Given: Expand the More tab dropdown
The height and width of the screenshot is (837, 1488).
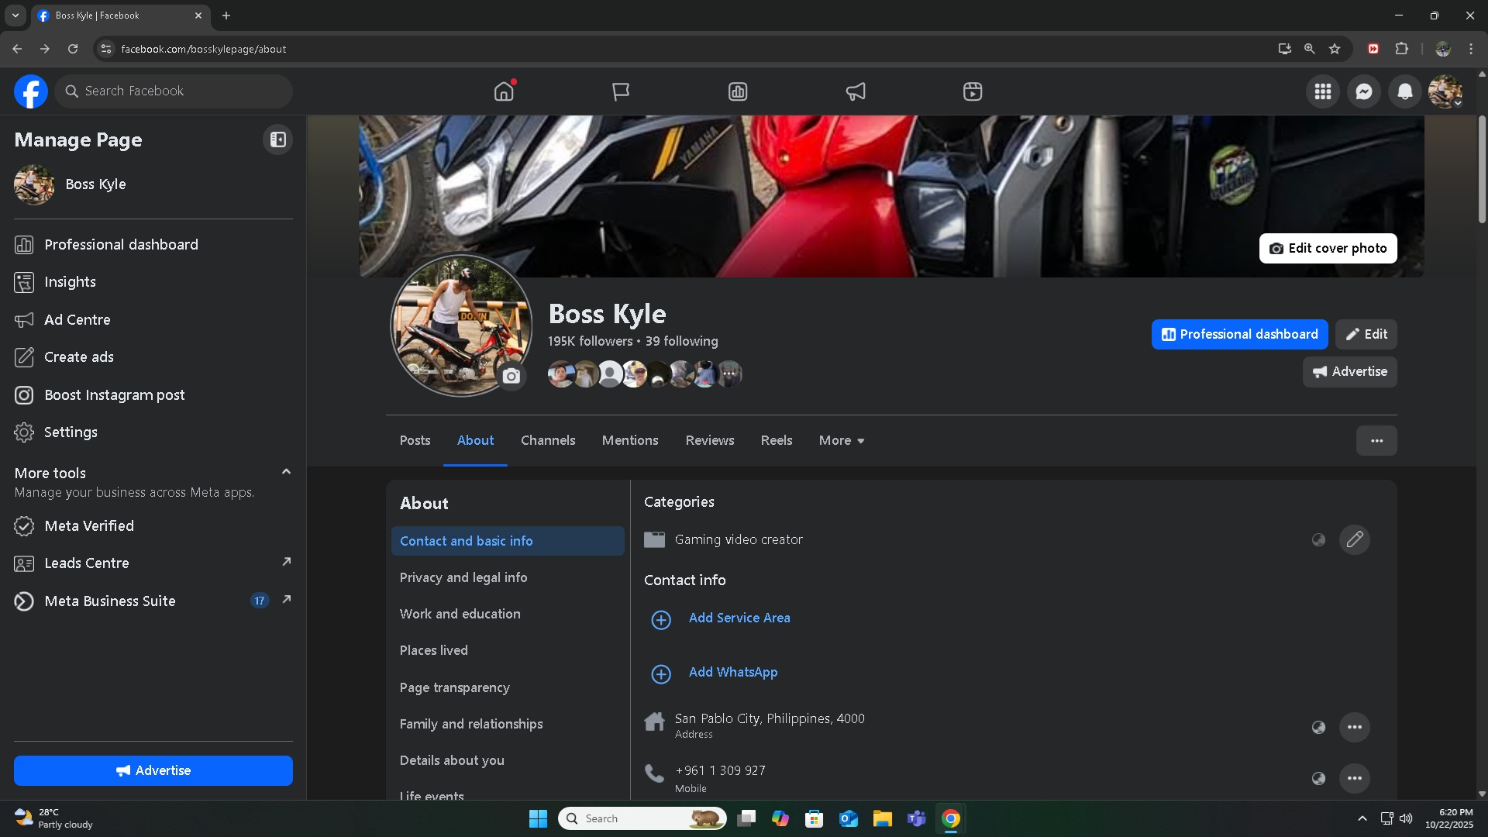Looking at the screenshot, I should pos(842,440).
